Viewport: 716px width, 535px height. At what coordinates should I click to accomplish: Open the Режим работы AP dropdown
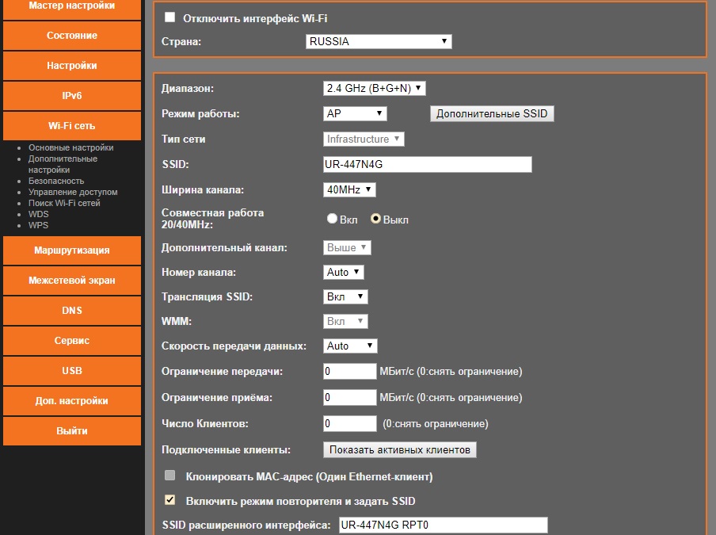[x=355, y=114]
